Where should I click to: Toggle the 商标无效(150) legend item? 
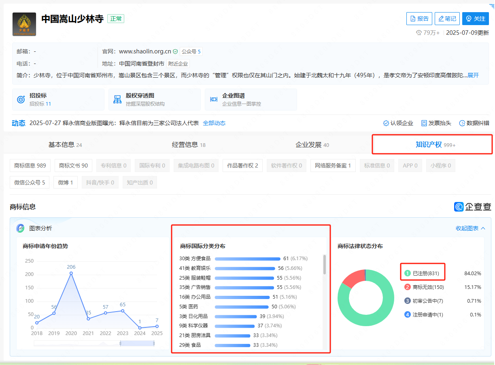point(425,287)
